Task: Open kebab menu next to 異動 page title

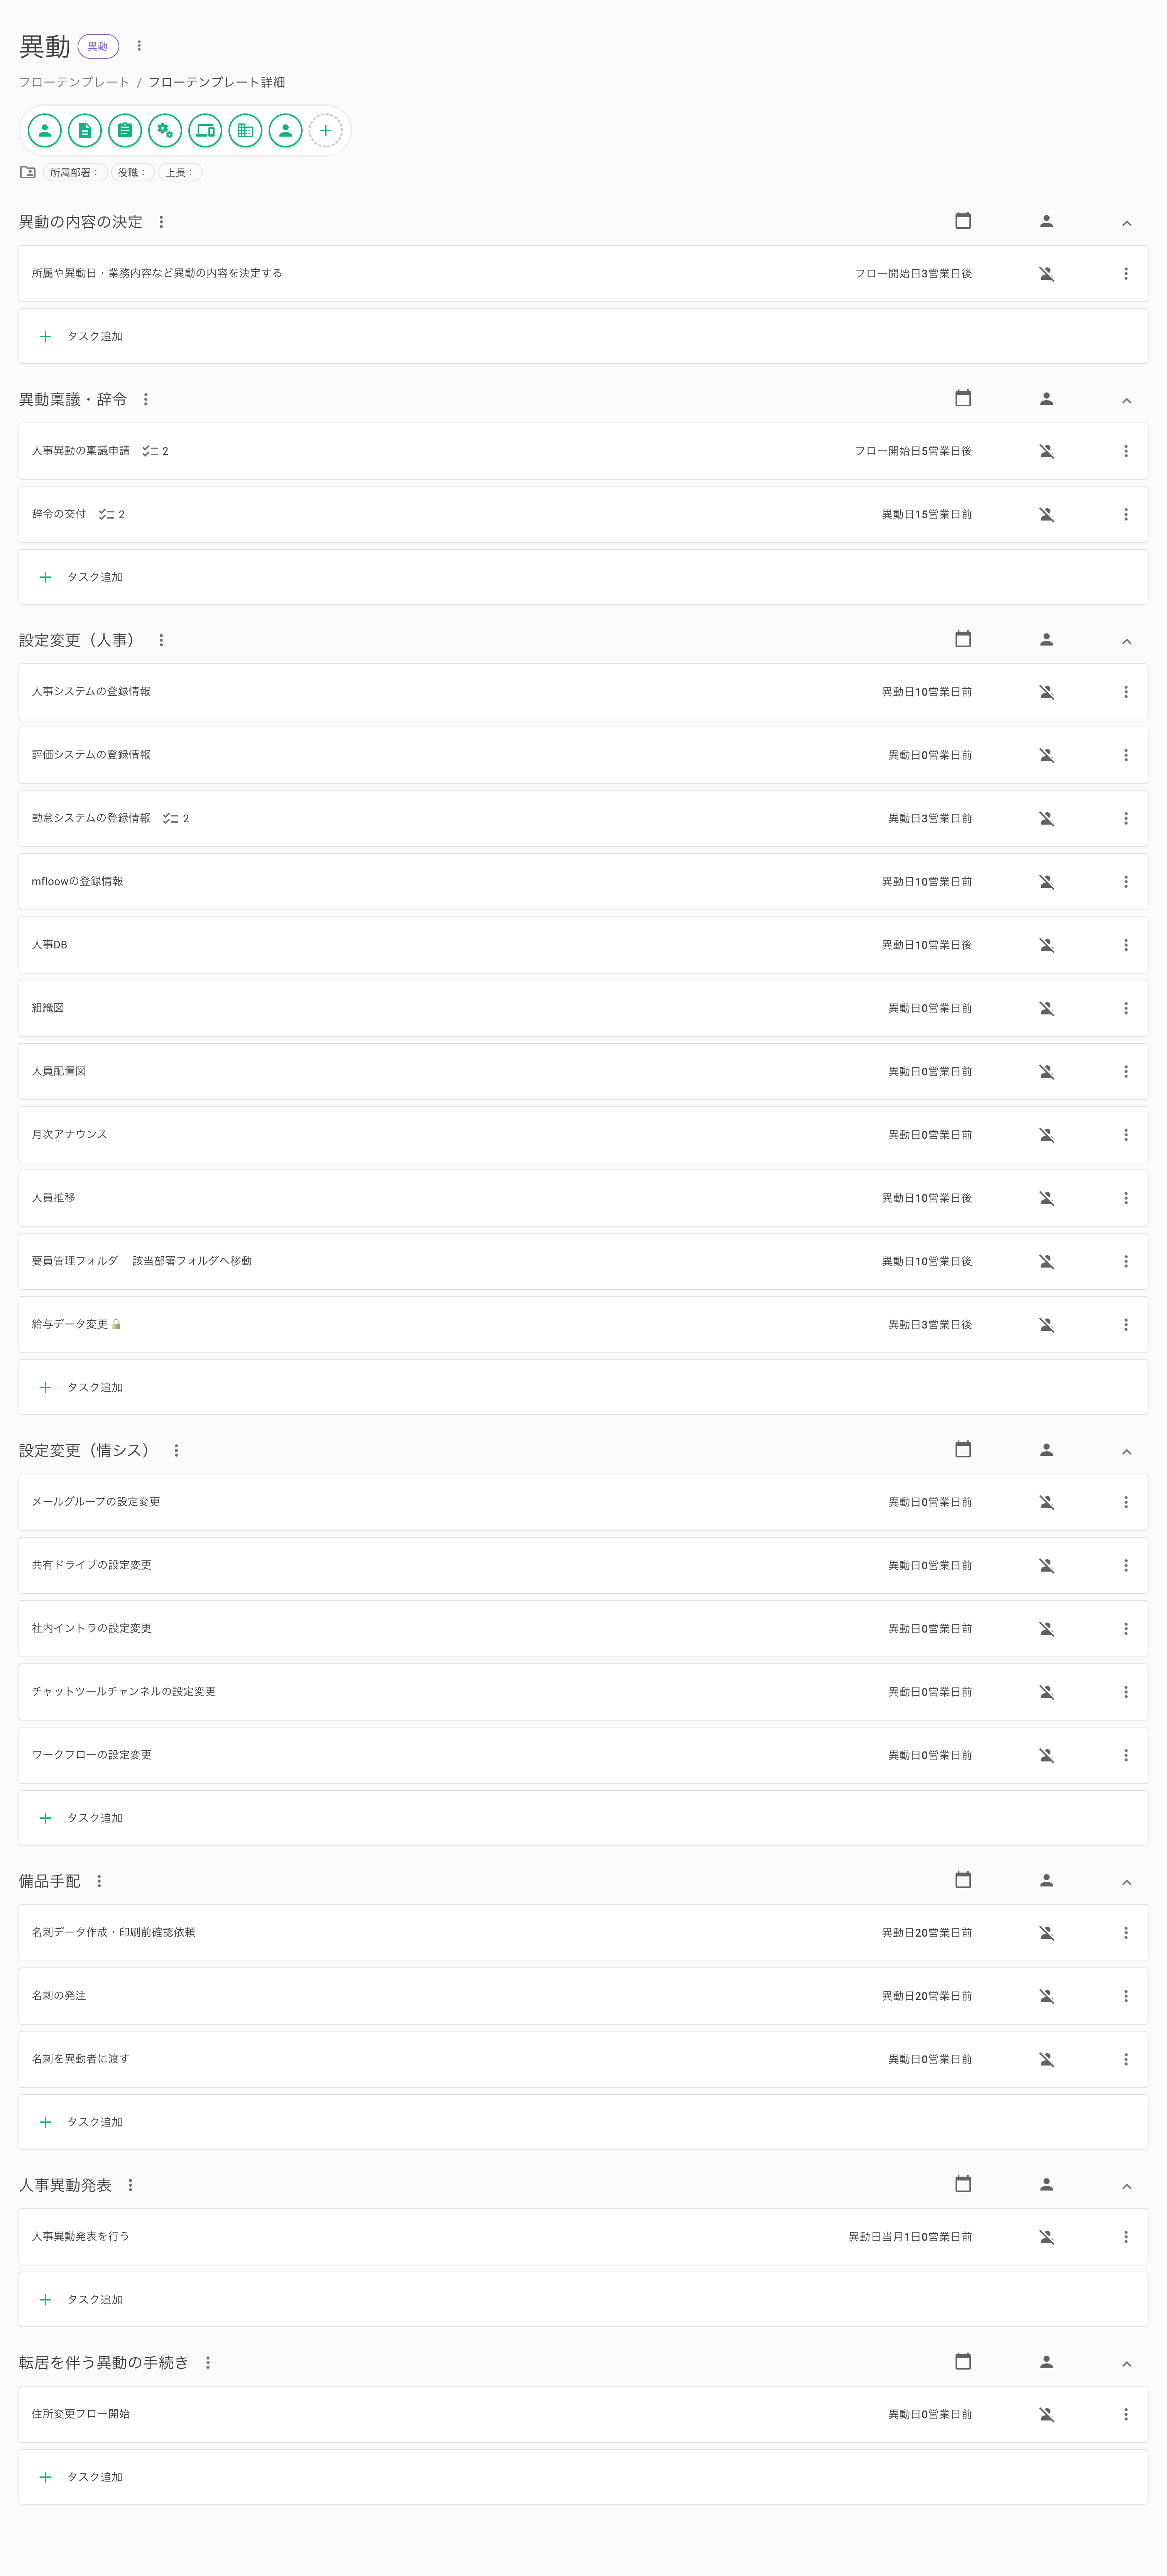Action: pos(139,46)
